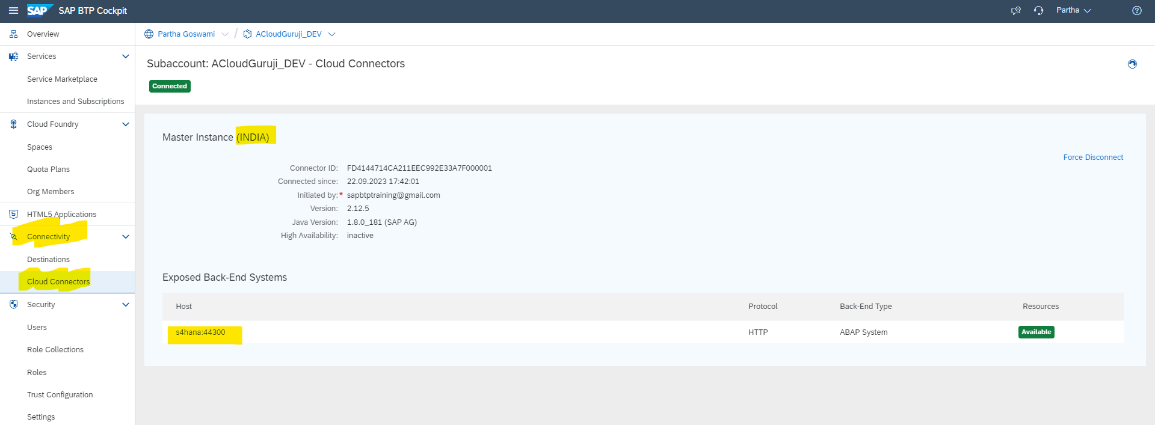This screenshot has width=1155, height=425.
Task: Collapse the Connectivity section chevron
Action: 126,237
